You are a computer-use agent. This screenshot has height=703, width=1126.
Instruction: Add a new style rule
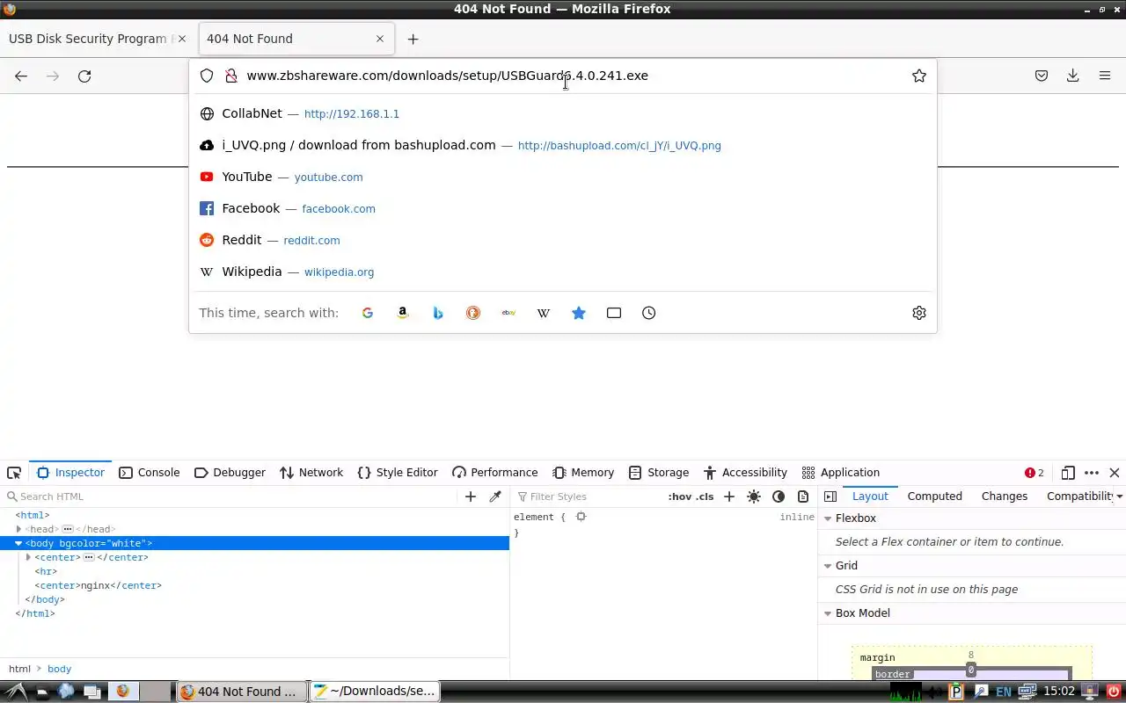pyautogui.click(x=729, y=496)
